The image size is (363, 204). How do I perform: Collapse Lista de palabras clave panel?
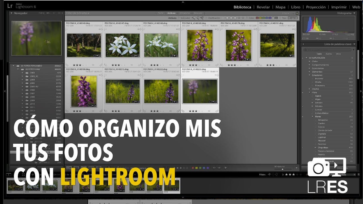click(354, 44)
